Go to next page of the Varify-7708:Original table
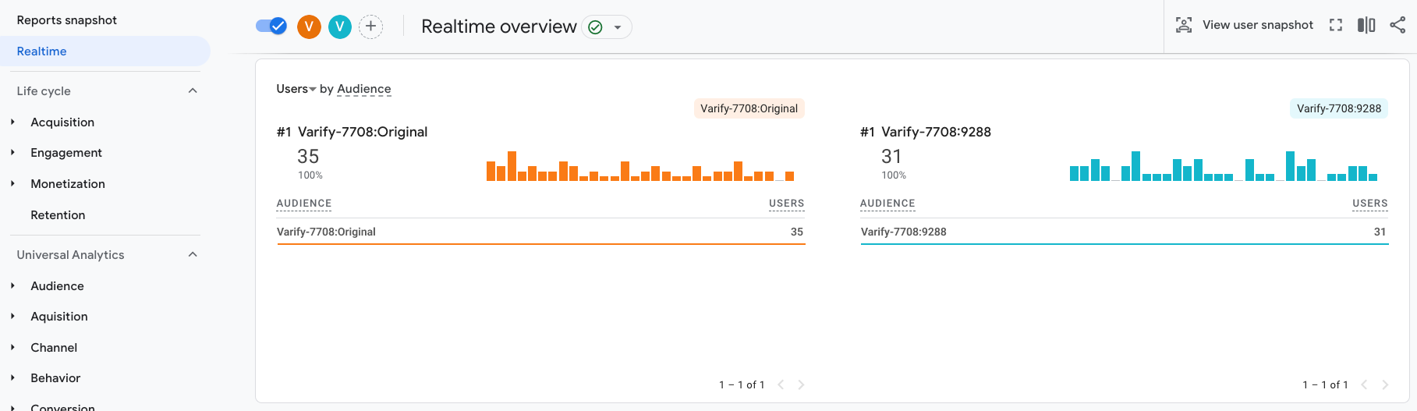 tap(801, 384)
